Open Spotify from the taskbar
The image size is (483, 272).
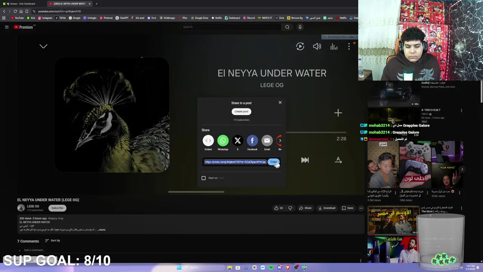tap(271, 267)
